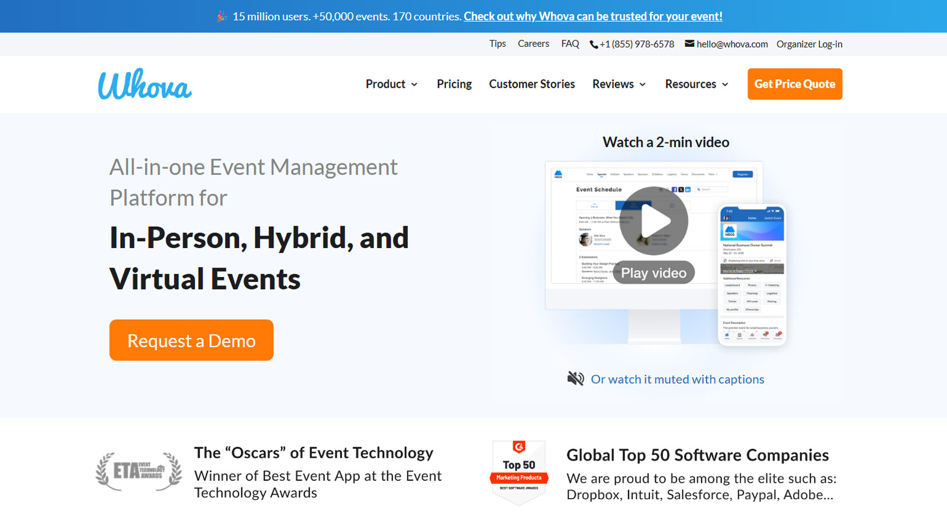This screenshot has width=947, height=514.
Task: Click the Whova logo
Action: [144, 84]
